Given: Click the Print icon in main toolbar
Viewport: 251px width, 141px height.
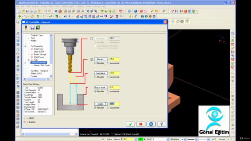Looking at the screenshot, I should [31, 11].
